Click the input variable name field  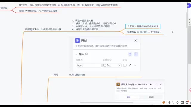[x=89, y=65]
